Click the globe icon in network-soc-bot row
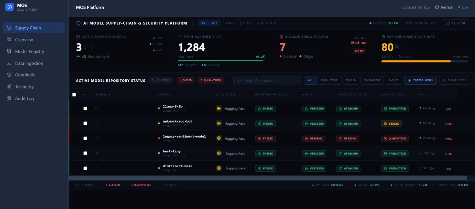The height and width of the screenshot is (209, 475). [x=219, y=123]
